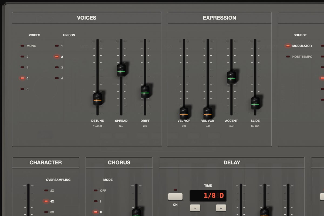Screen dimensions: 324x216
Task: Click the Detune value 10.0 ct
Action: 97,126
